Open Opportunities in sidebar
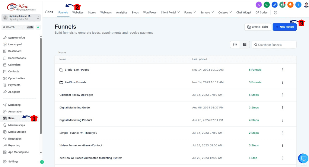Screen dimensions: 309x167 (x=14, y=78)
